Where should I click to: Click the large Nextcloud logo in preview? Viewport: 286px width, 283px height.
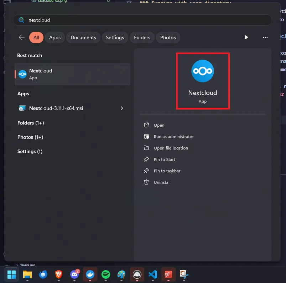pyautogui.click(x=202, y=71)
